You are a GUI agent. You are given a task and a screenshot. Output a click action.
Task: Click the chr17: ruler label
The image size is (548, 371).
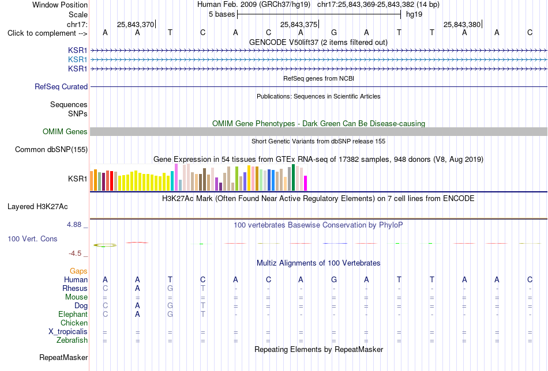[77, 24]
